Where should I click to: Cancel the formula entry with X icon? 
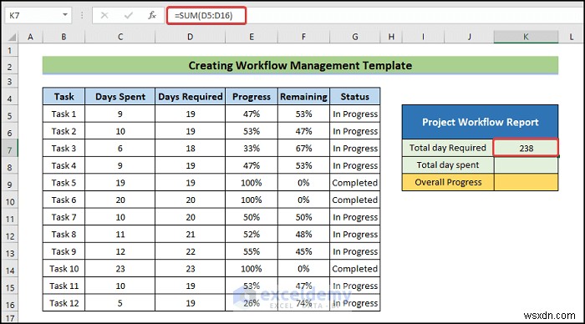pyautogui.click(x=104, y=16)
